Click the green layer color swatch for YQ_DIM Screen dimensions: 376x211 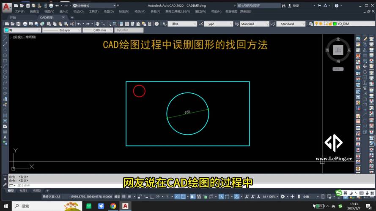pos(335,24)
